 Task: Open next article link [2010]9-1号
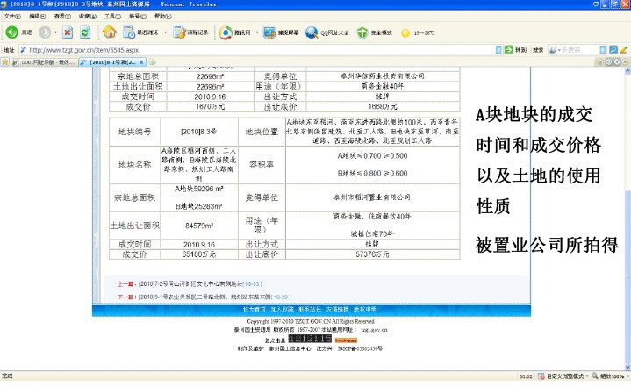pyautogui.click(x=204, y=297)
